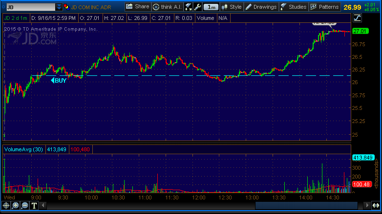Click the think A.I. toolbar button

(x=168, y=7)
